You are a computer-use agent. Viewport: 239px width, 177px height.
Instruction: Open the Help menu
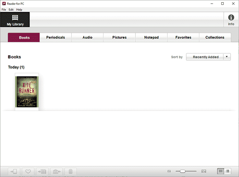click(19, 9)
